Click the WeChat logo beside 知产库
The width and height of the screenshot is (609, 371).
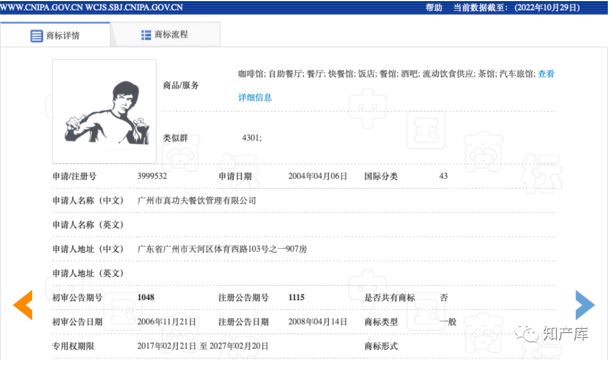[531, 334]
